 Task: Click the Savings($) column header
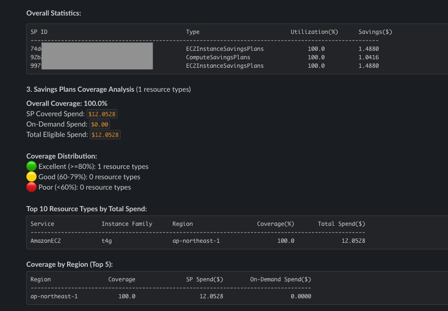(375, 32)
